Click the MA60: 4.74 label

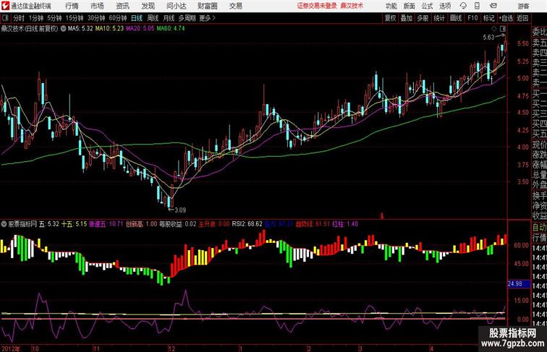[171, 29]
